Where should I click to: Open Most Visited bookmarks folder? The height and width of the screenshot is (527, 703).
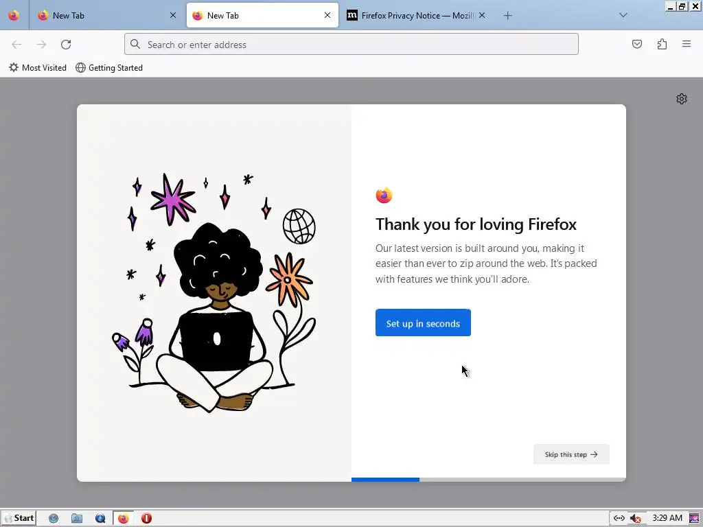(x=38, y=68)
